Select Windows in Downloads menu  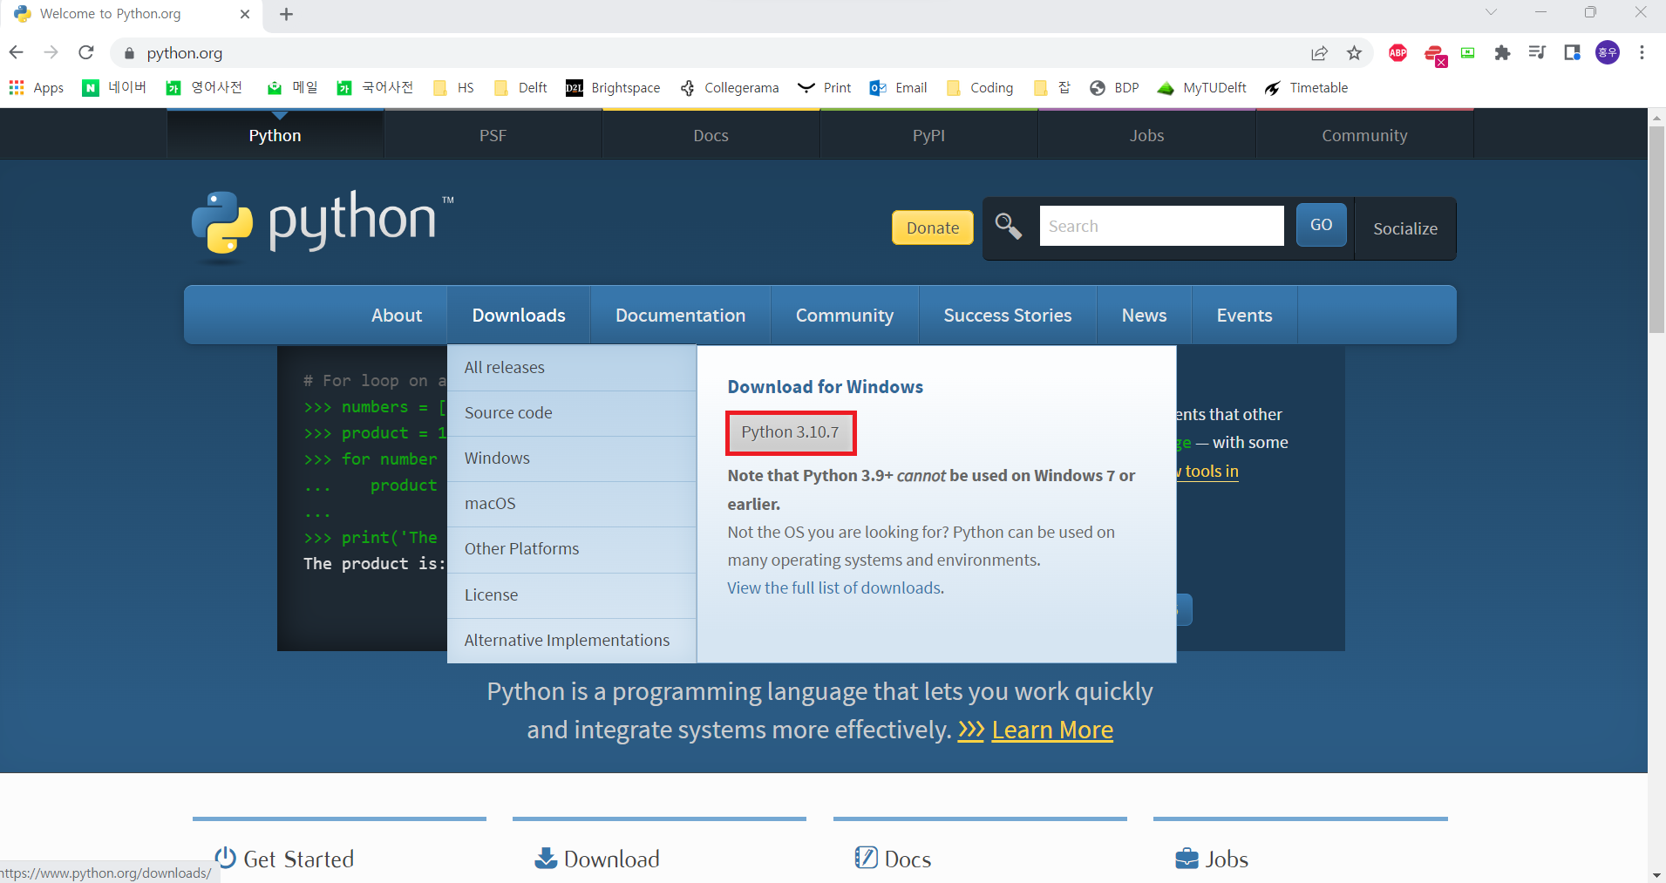point(572,458)
